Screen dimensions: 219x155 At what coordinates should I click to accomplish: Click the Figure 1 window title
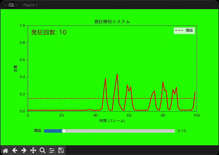pos(30,5)
